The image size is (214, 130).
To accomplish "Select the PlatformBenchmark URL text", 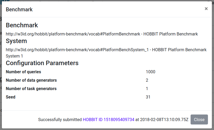I will [73, 34].
